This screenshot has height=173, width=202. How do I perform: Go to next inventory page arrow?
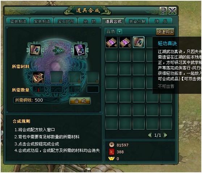tap(165, 135)
